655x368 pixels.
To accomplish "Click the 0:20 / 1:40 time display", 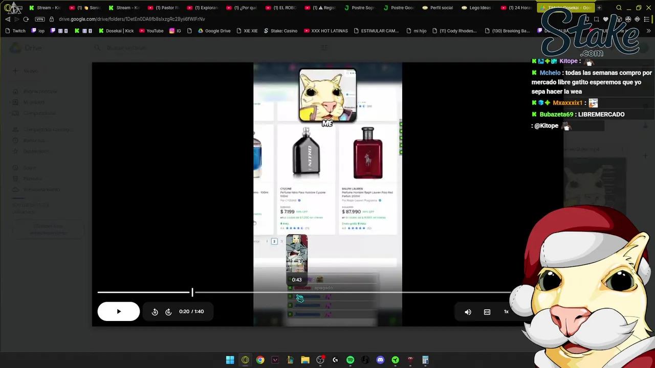I will coord(191,311).
